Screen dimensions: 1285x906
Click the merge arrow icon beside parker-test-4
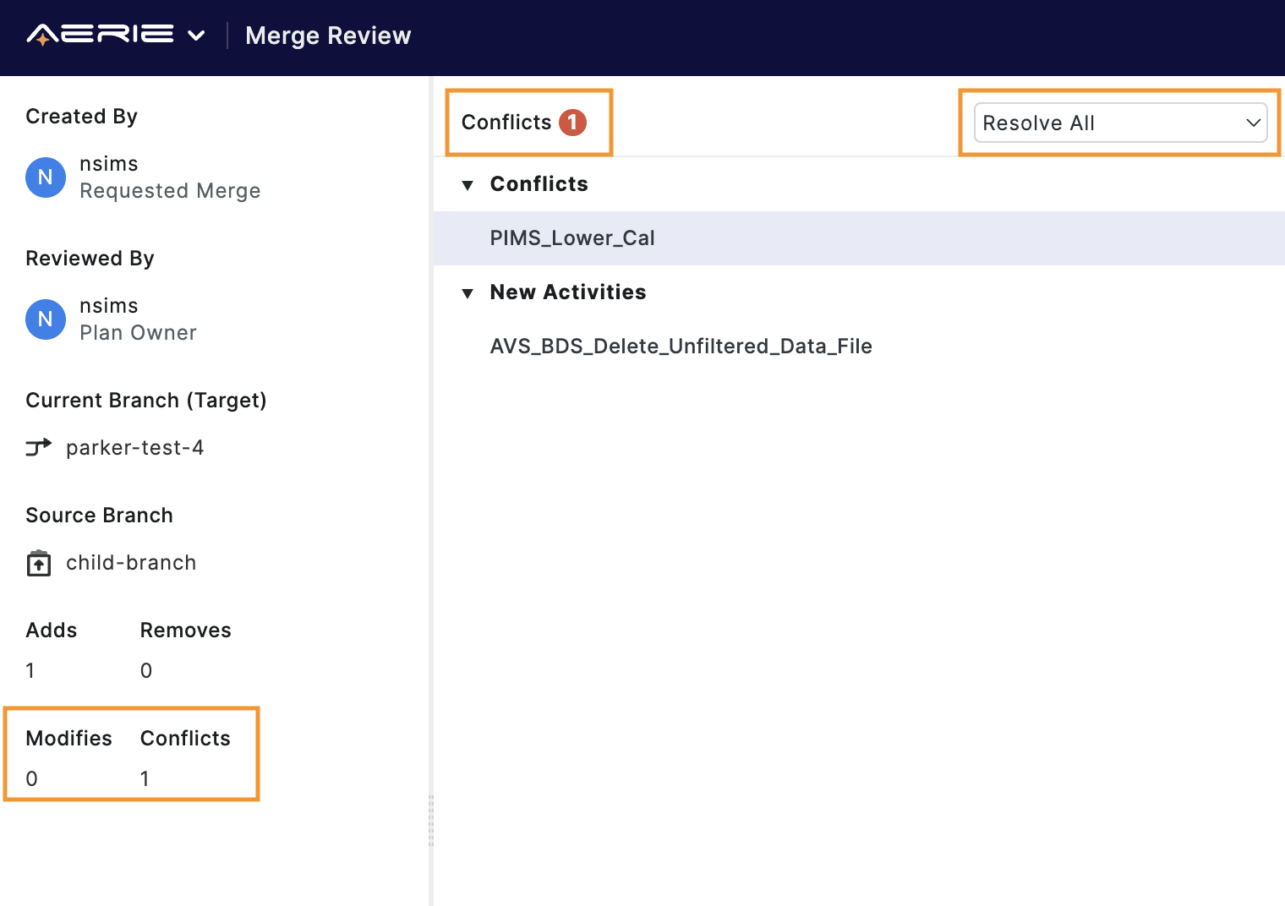pos(39,447)
